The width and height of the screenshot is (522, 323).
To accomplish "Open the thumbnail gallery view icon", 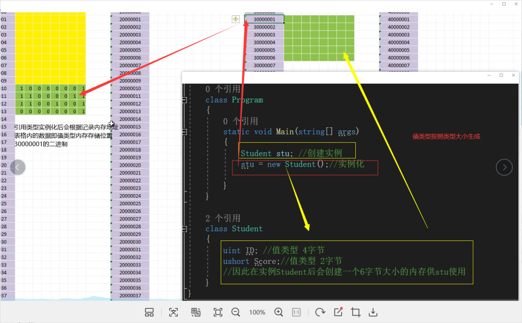I will (x=149, y=312).
